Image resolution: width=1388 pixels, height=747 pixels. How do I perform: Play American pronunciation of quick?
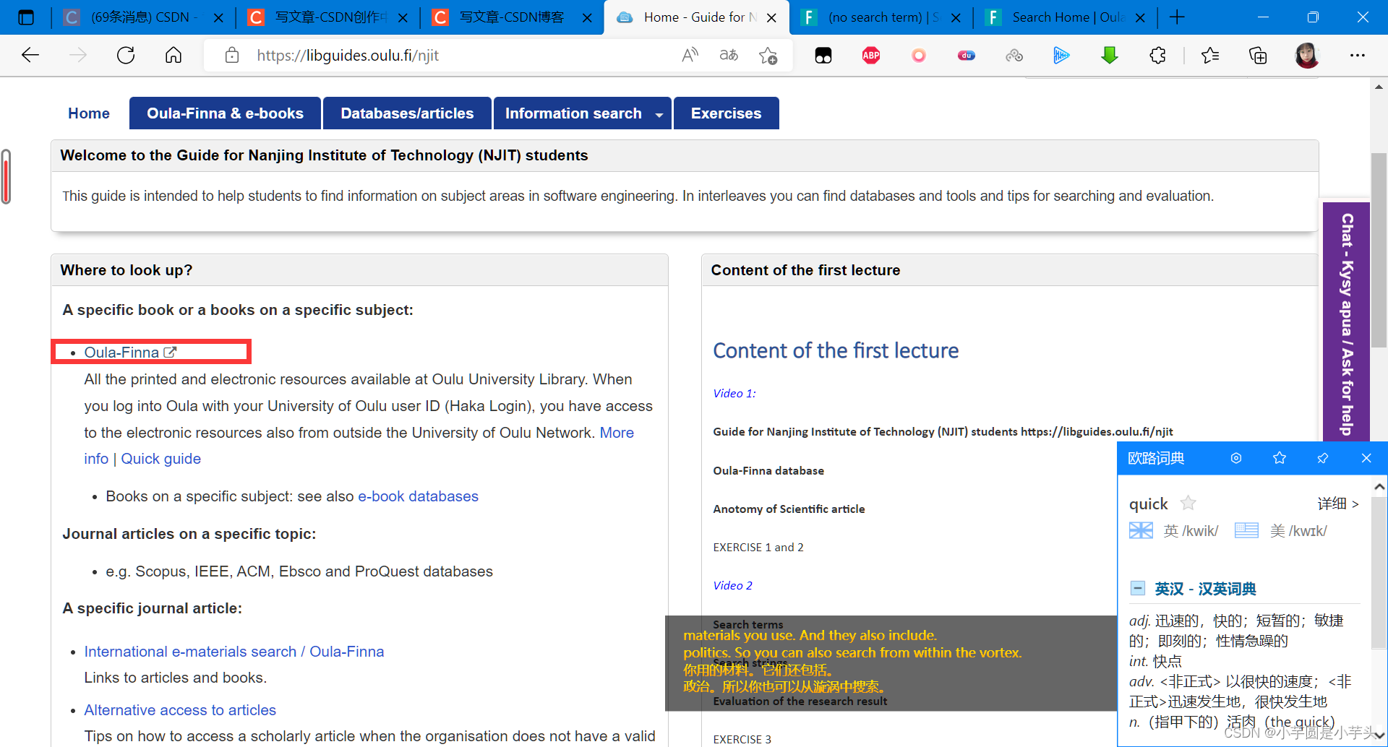pos(1246,530)
